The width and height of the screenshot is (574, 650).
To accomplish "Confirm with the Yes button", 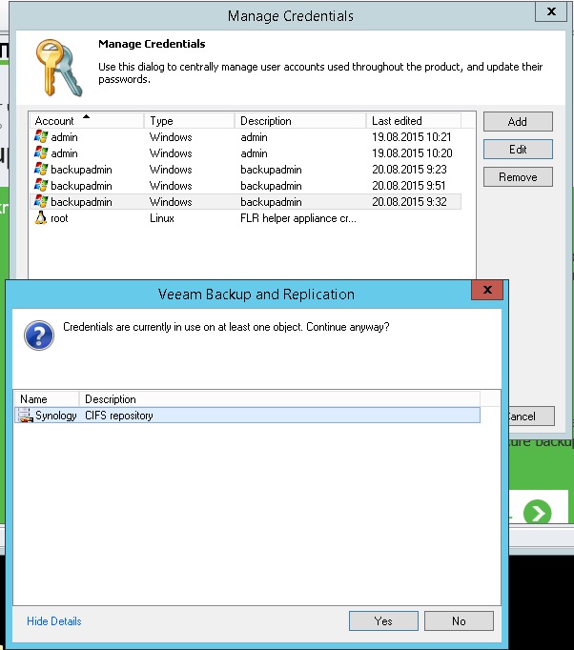I will tap(383, 621).
